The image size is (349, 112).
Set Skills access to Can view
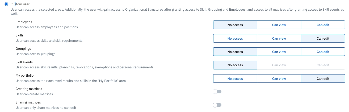pyautogui.click(x=279, y=38)
